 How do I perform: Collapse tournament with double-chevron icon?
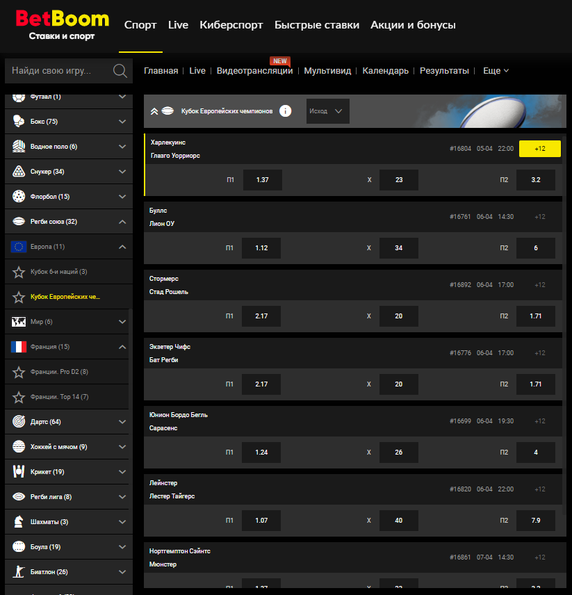(154, 111)
